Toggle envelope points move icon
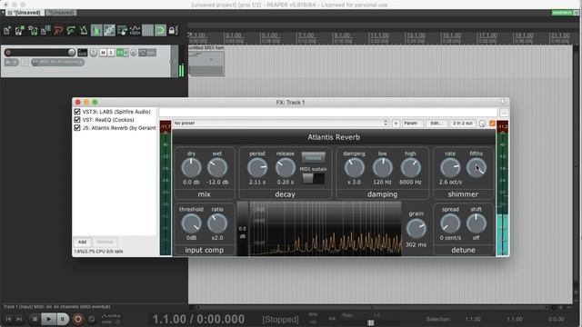Screen dimensions: 582x327 pos(135,30)
